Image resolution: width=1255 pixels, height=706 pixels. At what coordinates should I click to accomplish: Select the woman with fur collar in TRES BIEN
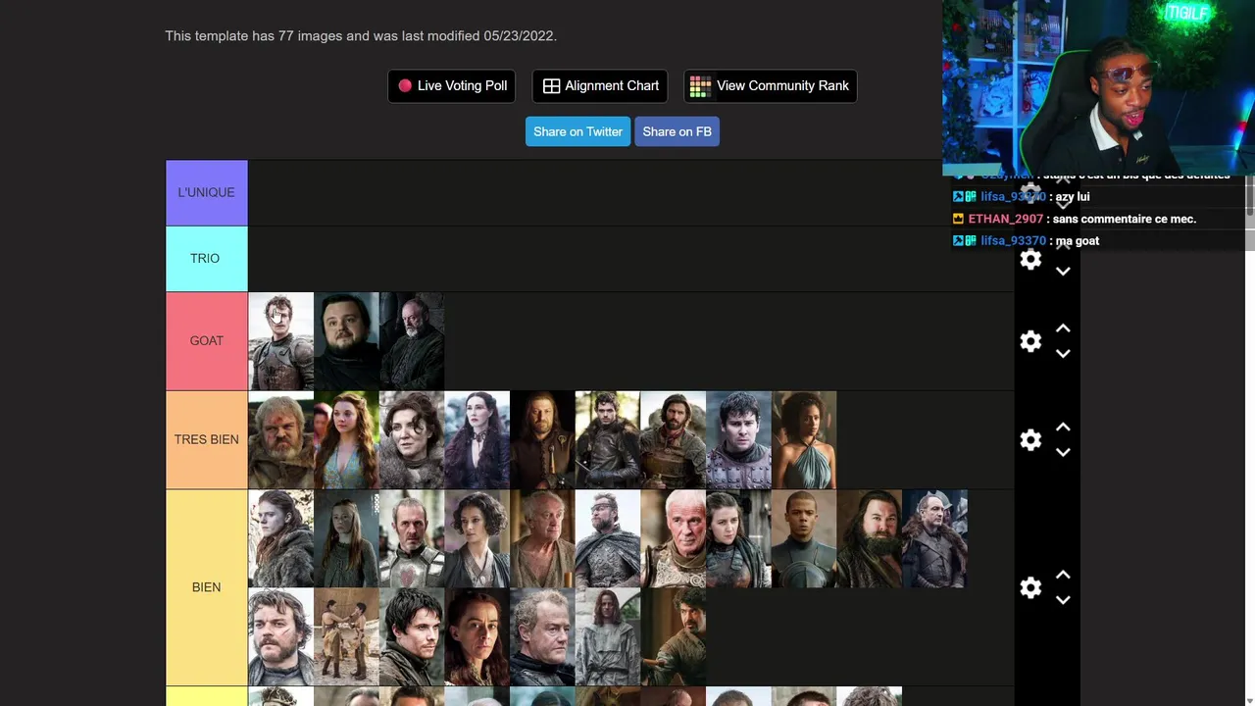click(x=412, y=439)
